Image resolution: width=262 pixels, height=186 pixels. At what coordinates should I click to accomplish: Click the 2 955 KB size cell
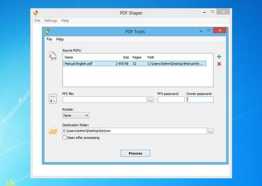(x=122, y=64)
